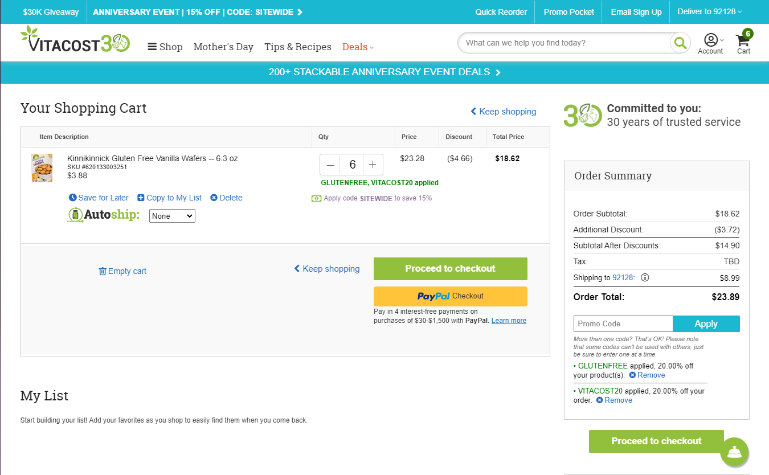Click the PayPal Checkout button
Viewport: 769px width, 475px height.
pyautogui.click(x=451, y=296)
